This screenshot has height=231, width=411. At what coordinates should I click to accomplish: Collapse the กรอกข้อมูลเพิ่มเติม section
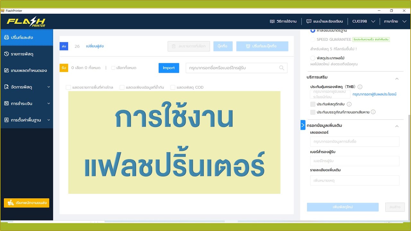coord(397,126)
